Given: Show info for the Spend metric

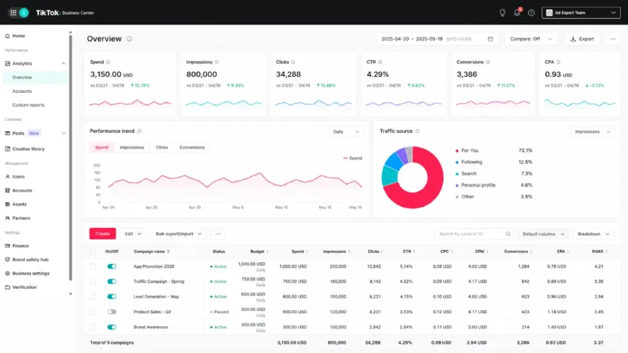Looking at the screenshot, I should (108, 62).
